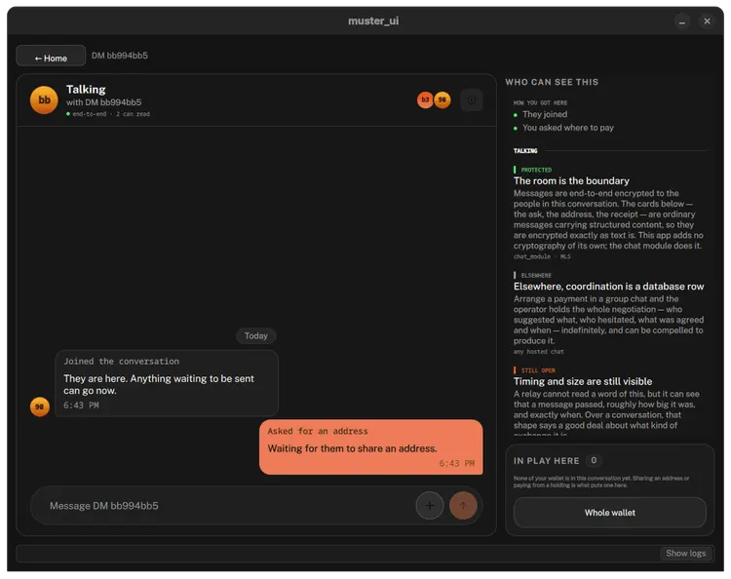Click the 'Talking' conversation title

[86, 89]
